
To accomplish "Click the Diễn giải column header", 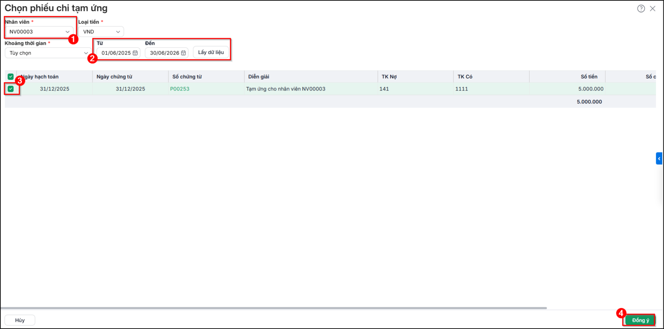I will tap(311, 77).
